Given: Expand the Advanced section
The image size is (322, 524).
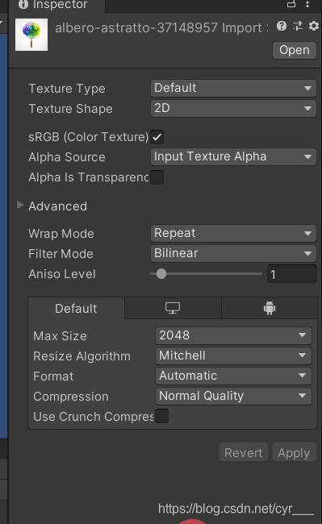Looking at the screenshot, I should tap(20, 206).
